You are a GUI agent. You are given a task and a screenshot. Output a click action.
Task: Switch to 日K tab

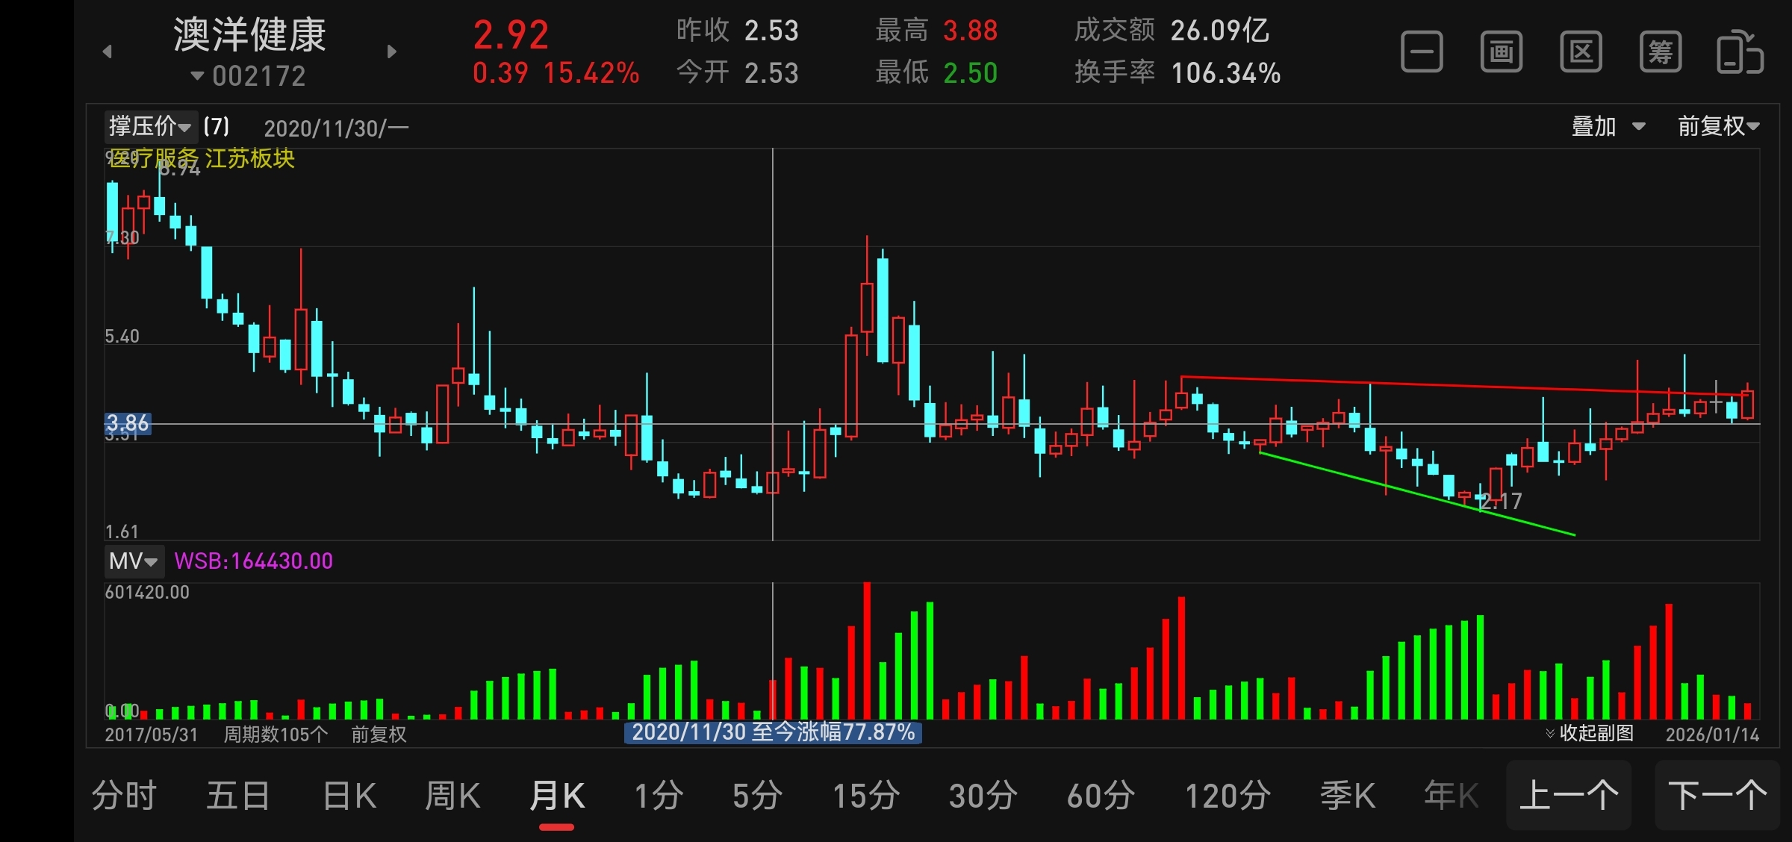349,796
